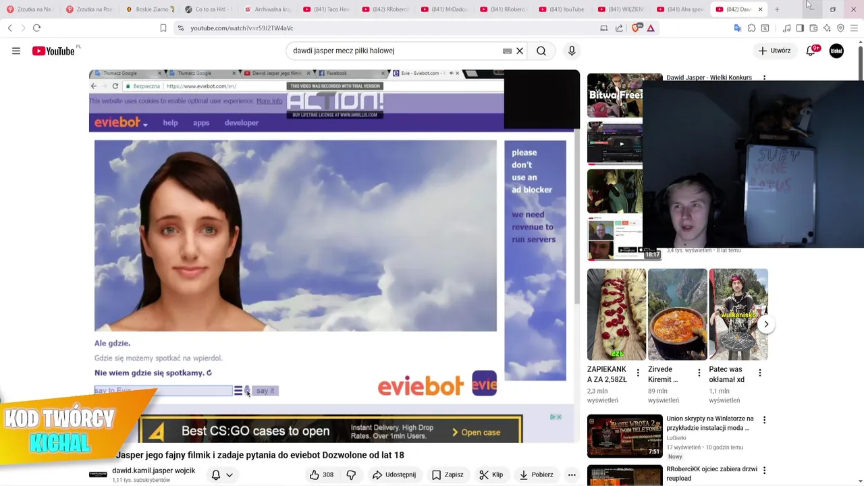This screenshot has height=486, width=864.
Task: Open the Patec was okłamał xd short
Action: click(x=738, y=315)
